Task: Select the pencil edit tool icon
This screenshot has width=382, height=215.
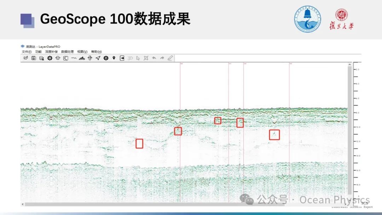Action: pyautogui.click(x=170, y=58)
